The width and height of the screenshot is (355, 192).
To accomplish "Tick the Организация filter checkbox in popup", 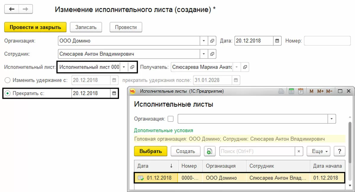I will coord(170,119).
